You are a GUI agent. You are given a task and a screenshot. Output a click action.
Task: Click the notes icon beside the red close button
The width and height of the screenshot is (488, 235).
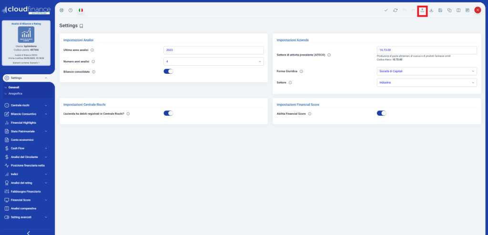[x=468, y=10]
